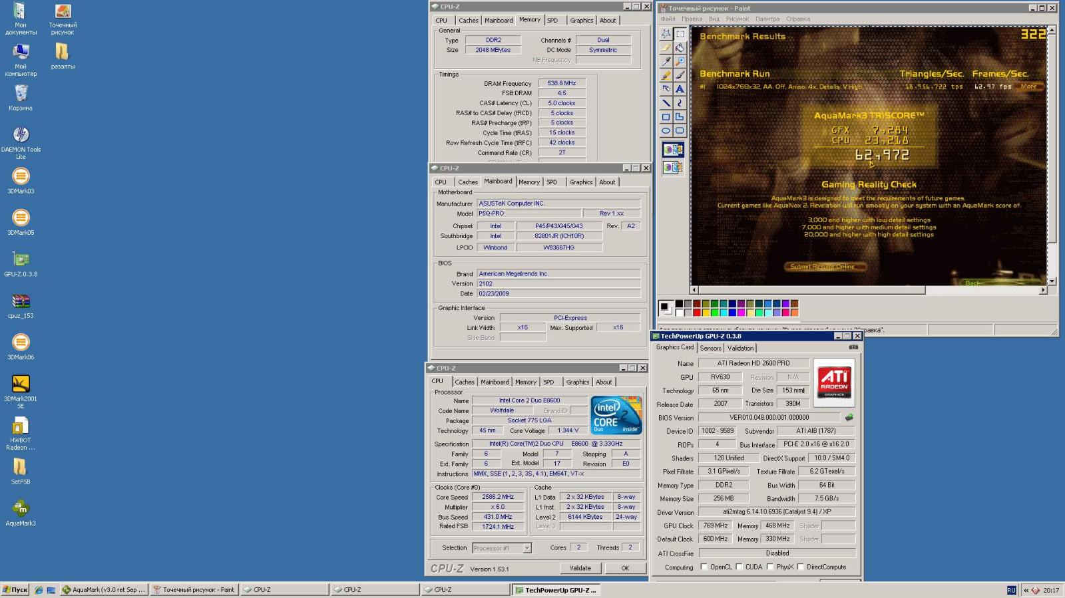Select the AquaMark3 desktop icon
Image resolution: width=1065 pixels, height=598 pixels.
coord(21,513)
